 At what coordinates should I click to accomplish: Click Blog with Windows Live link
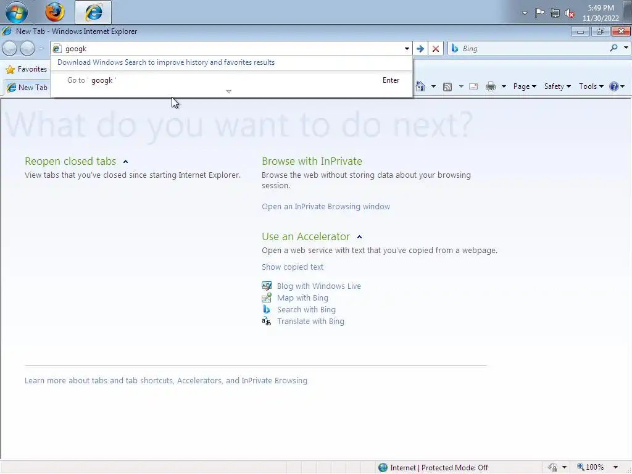tap(319, 286)
